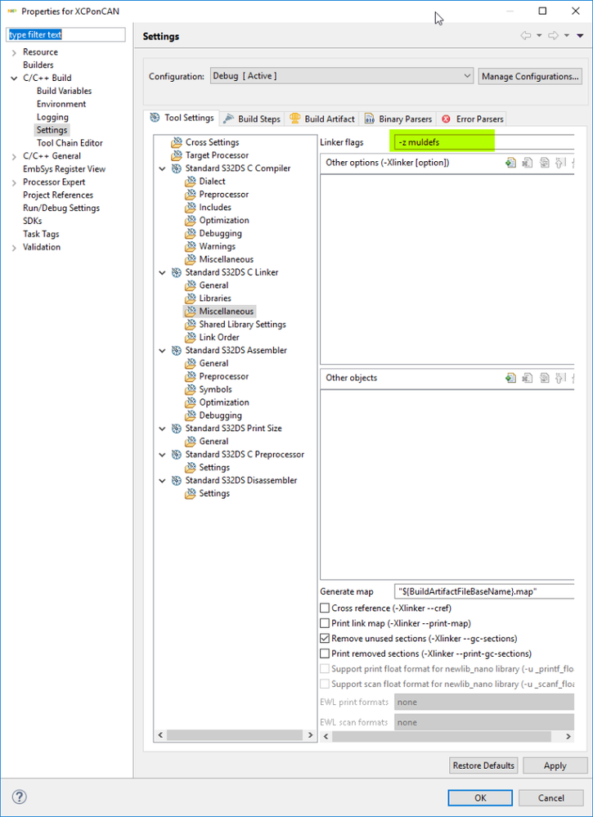This screenshot has height=817, width=593.
Task: Uncheck Remove unused sections checkbox
Action: pyautogui.click(x=325, y=638)
